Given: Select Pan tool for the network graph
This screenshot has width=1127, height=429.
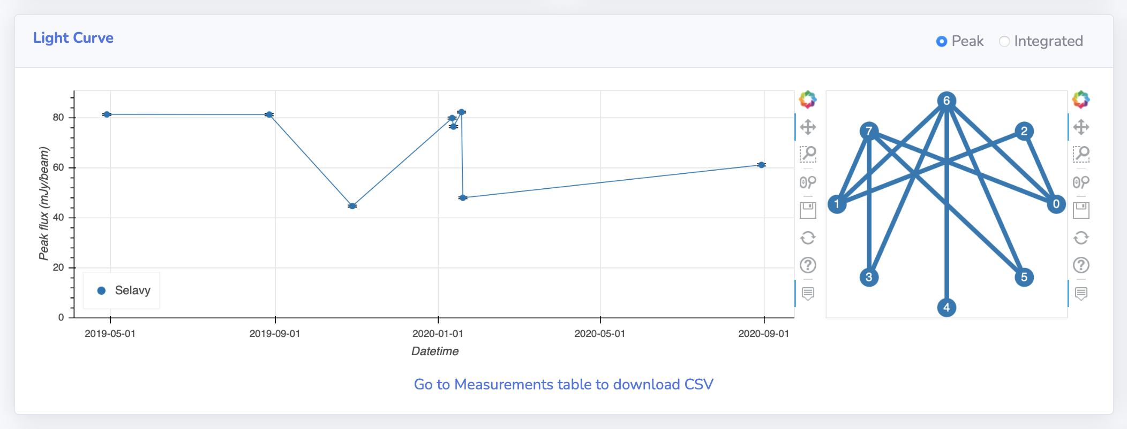Looking at the screenshot, I should point(1081,127).
